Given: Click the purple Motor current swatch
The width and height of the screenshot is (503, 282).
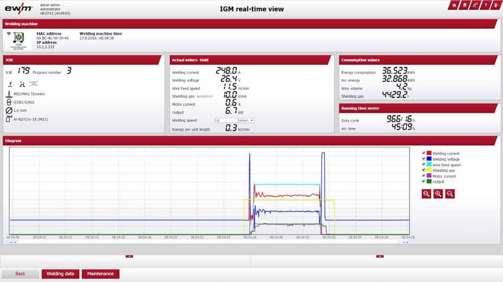Looking at the screenshot, I should [x=429, y=176].
